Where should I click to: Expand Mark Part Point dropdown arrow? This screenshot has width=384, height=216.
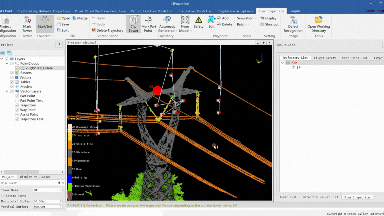[156, 31]
